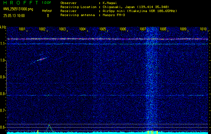Click the vertical noise burst band near 1007
The height and width of the screenshot is (134, 211).
(x=152, y=79)
